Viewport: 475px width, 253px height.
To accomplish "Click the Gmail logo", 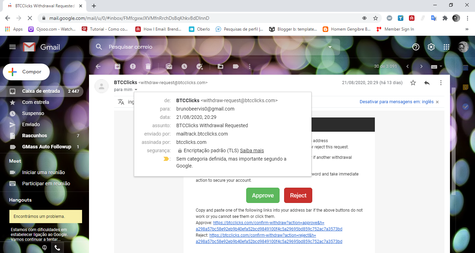I will click(x=41, y=47).
